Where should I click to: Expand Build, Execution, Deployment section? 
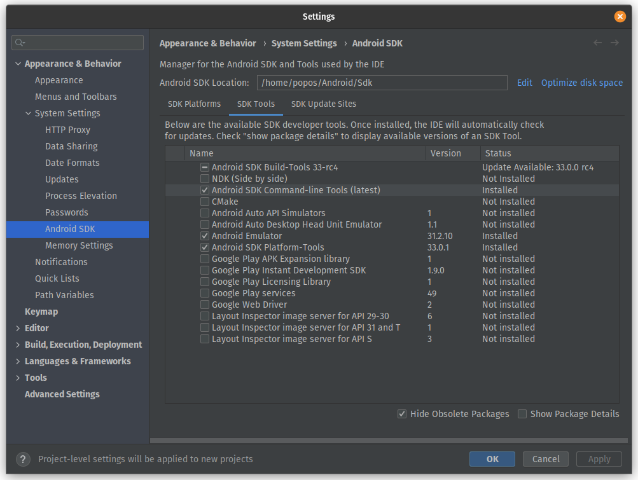18,345
